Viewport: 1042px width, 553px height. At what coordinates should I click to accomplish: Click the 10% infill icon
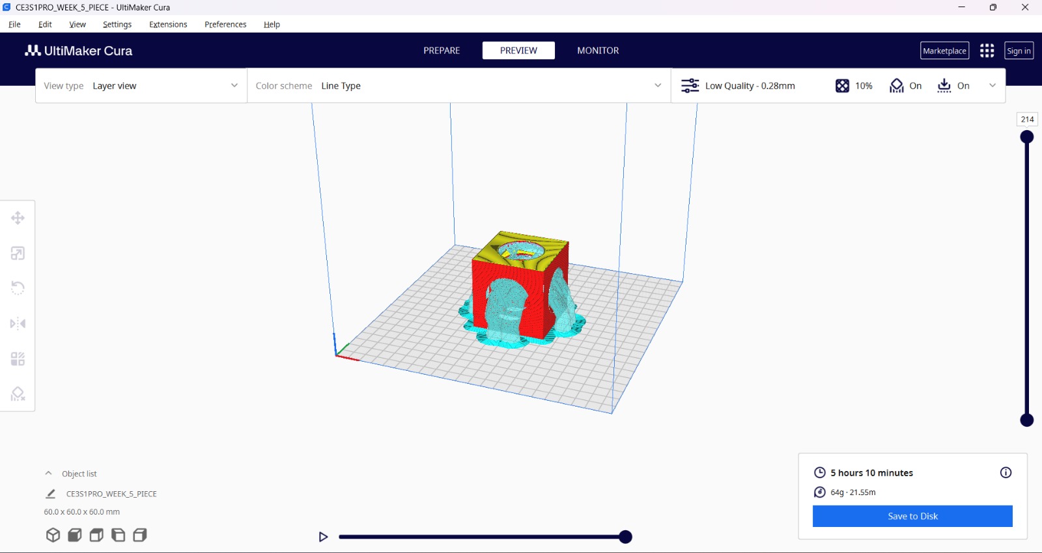click(x=842, y=86)
